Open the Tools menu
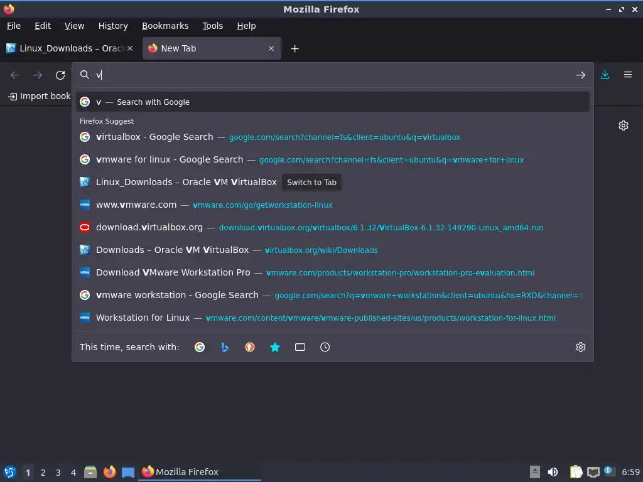643x482 pixels. (212, 26)
